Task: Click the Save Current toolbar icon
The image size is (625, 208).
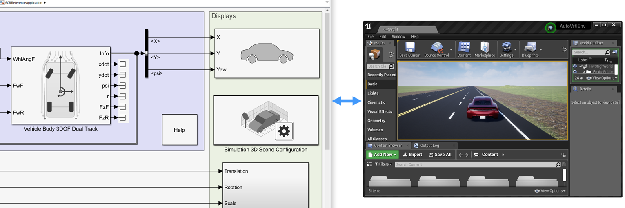Action: (x=409, y=47)
